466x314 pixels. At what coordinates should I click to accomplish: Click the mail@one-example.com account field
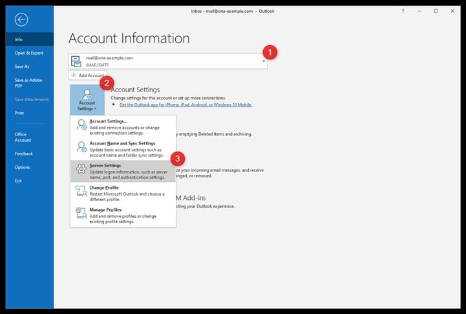[x=168, y=61]
